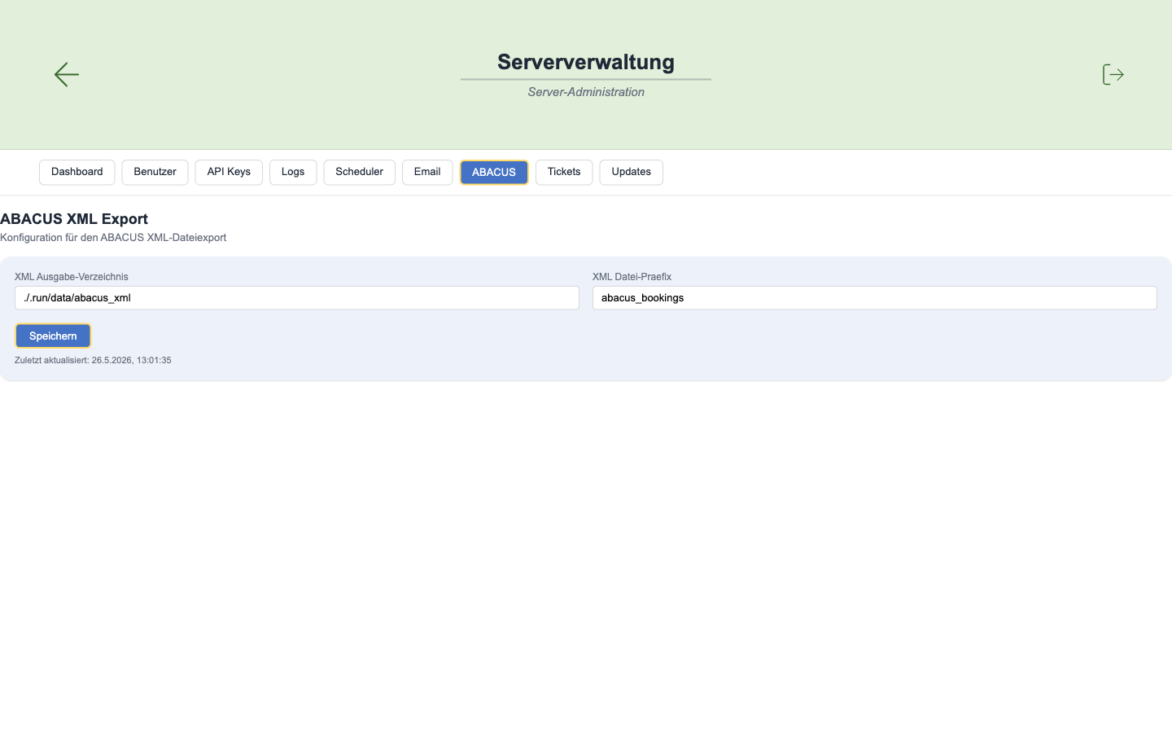Click the 'XML Datei-Praefix' field label
Screen dimensions: 1172x733
coord(632,277)
